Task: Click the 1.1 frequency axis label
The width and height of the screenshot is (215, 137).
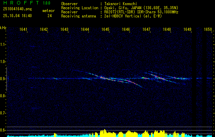Action: tap(3, 45)
